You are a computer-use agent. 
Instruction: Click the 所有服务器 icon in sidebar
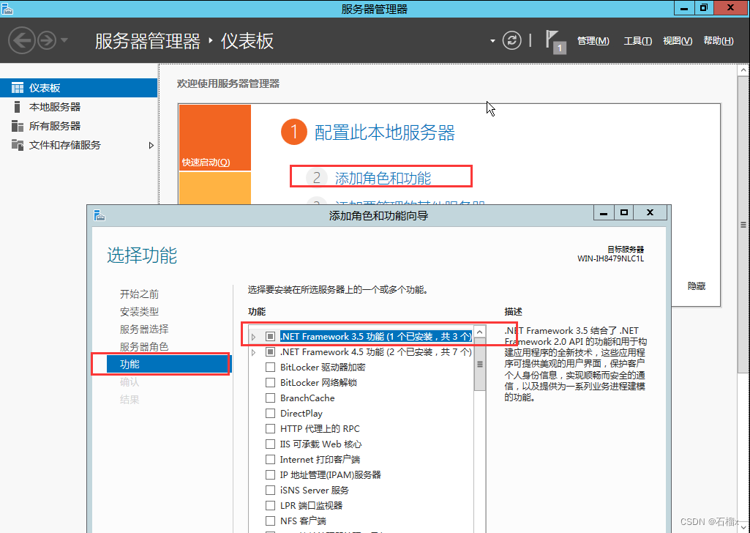click(18, 126)
